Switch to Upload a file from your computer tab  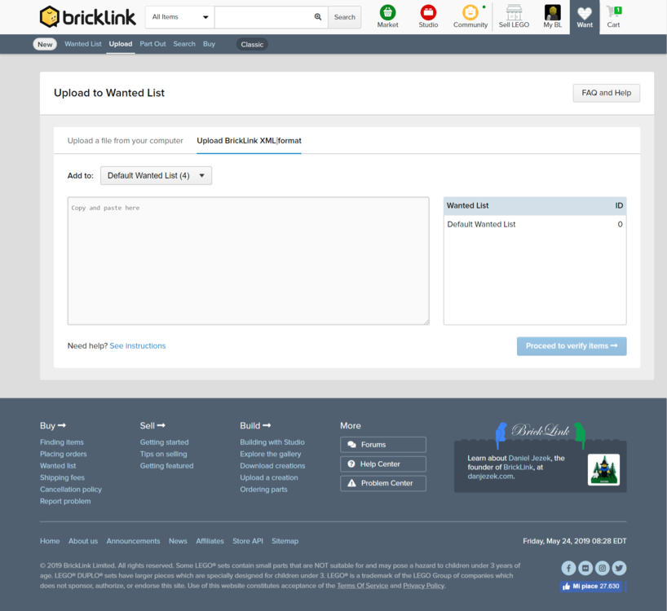[125, 141]
